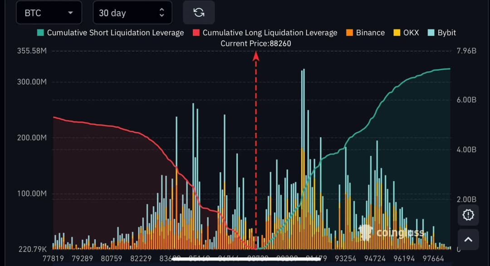This screenshot has height=266, width=490.
Task: Click the hexagon alert icon on the right
Action: click(468, 214)
